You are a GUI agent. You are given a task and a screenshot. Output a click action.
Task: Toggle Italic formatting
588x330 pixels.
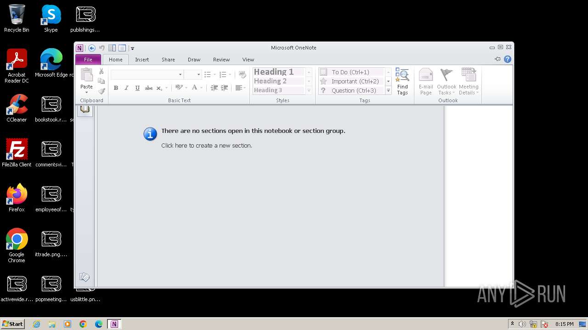126,88
